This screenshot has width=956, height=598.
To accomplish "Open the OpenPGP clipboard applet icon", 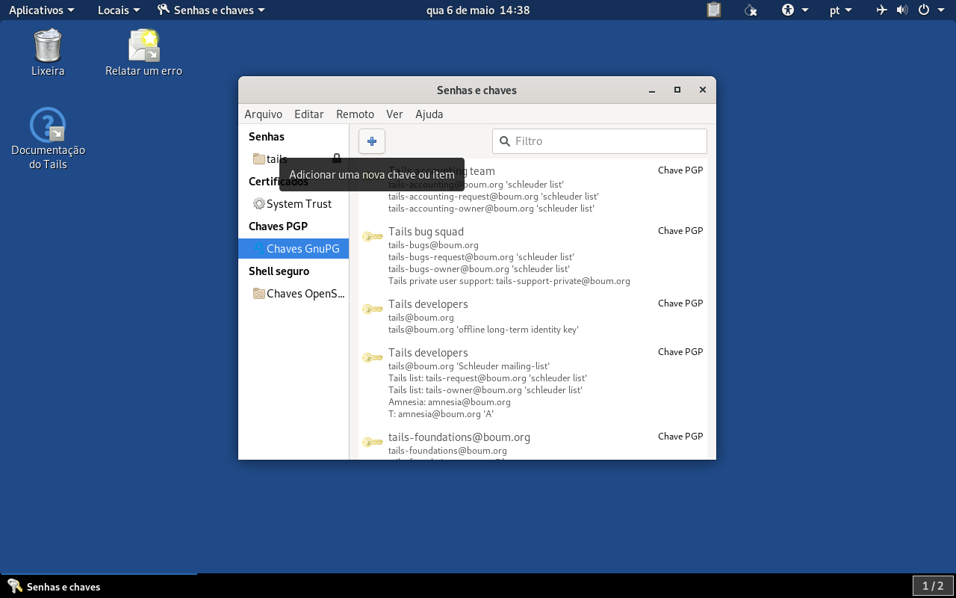I will click(714, 10).
